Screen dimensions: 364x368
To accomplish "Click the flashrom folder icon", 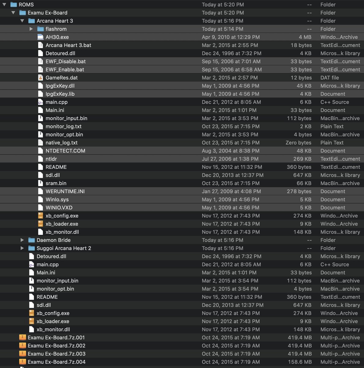I will point(40,29).
